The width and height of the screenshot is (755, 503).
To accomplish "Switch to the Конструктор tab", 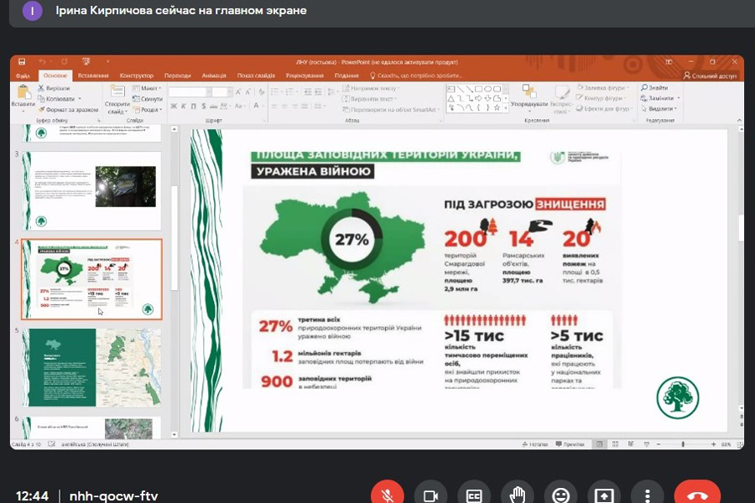I will pos(136,75).
